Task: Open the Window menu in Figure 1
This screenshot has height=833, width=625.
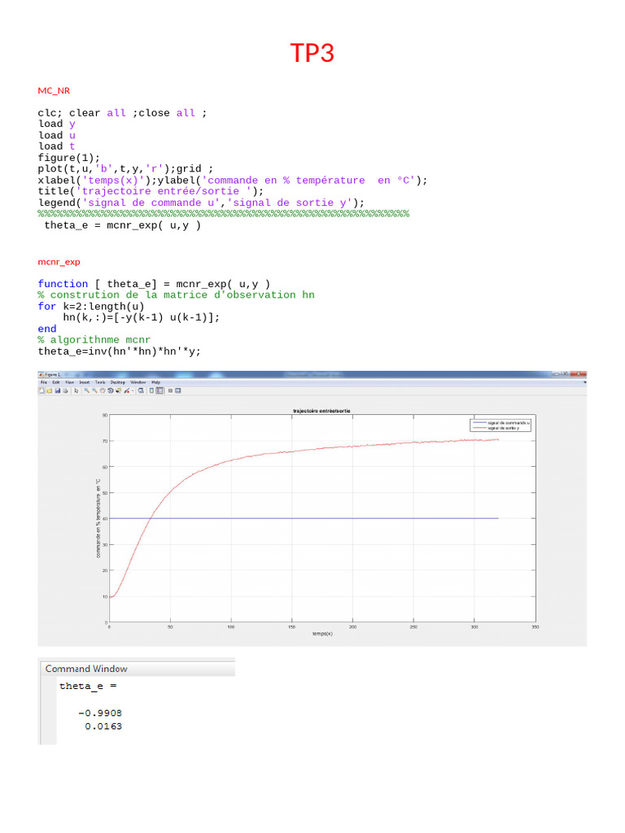Action: pos(138,382)
